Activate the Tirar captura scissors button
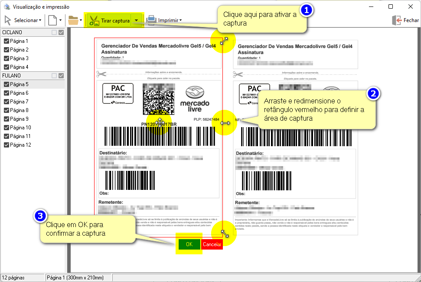This screenshot has width=421, height=282. 110,20
